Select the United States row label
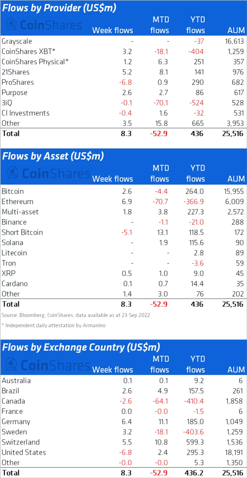 tap(24, 452)
